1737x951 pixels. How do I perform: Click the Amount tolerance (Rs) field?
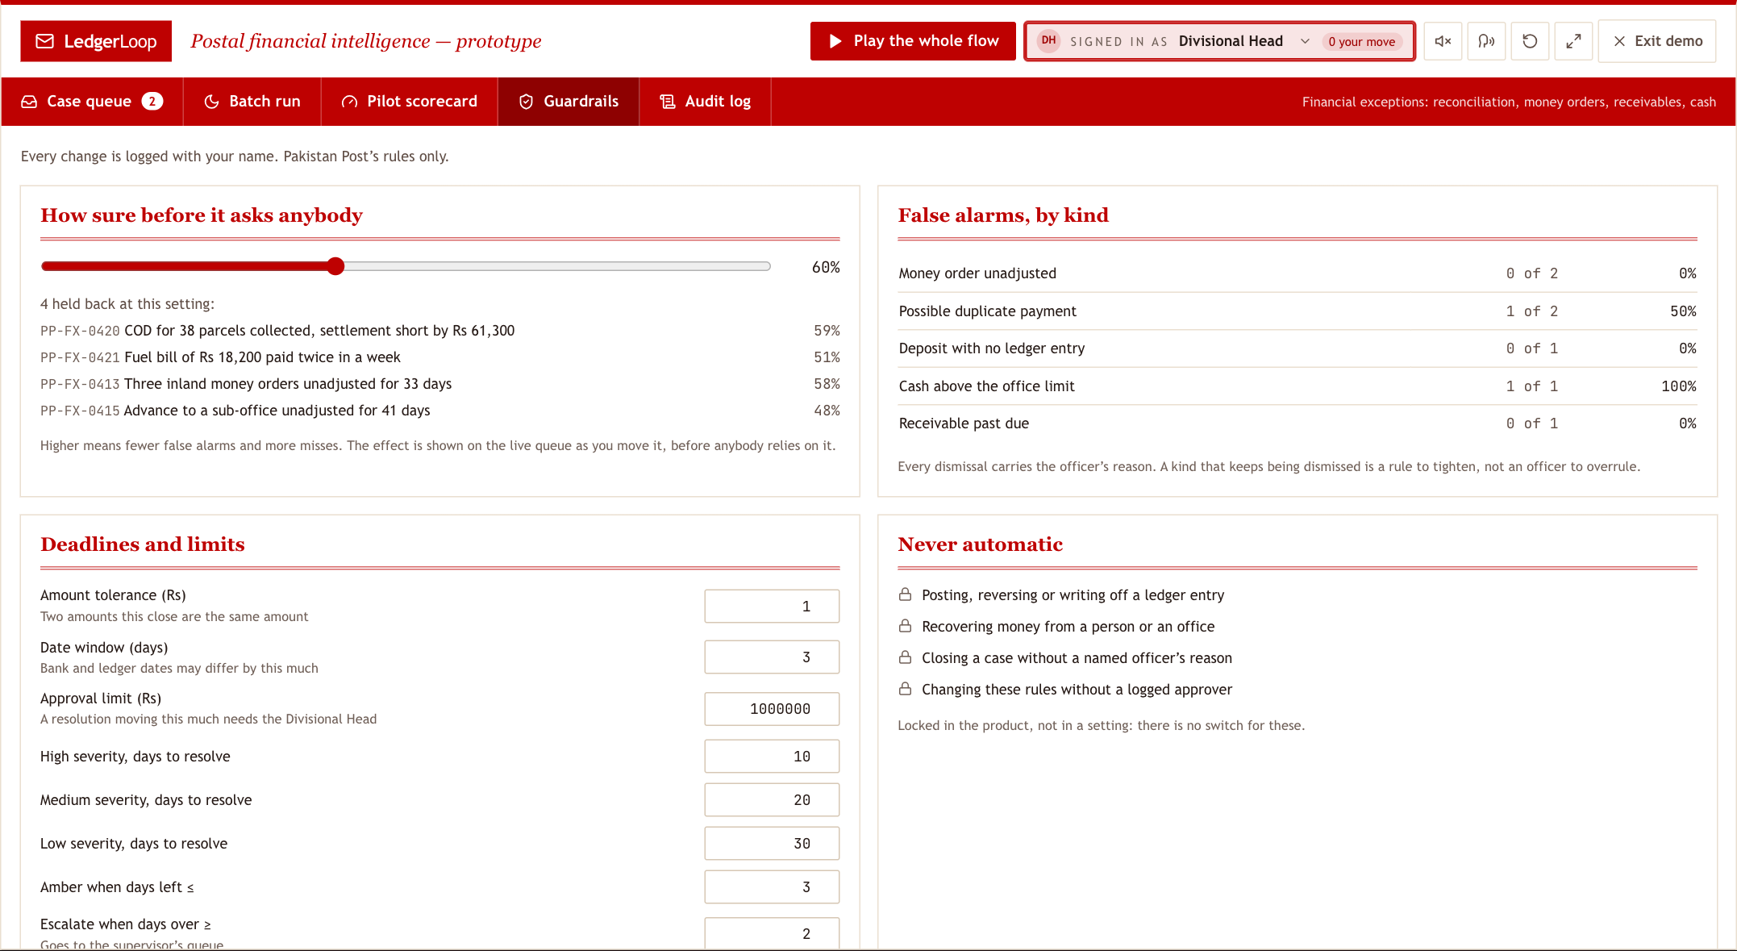tap(772, 607)
